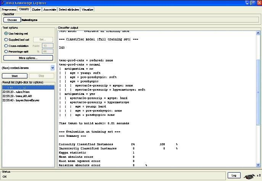Click the Folds value field
The width and height of the screenshot is (262, 181).
point(47,46)
